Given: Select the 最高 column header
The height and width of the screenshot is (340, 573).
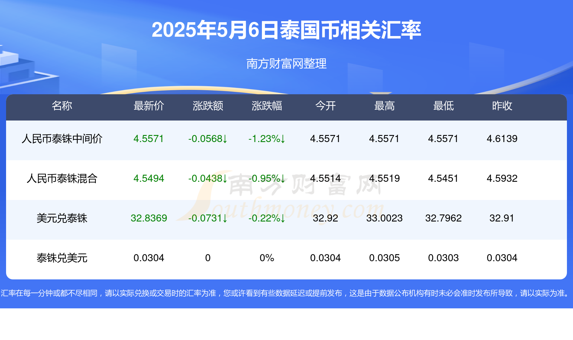Looking at the screenshot, I should (x=385, y=106).
